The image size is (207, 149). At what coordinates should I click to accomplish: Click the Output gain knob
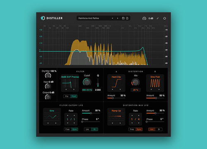pos(48,97)
